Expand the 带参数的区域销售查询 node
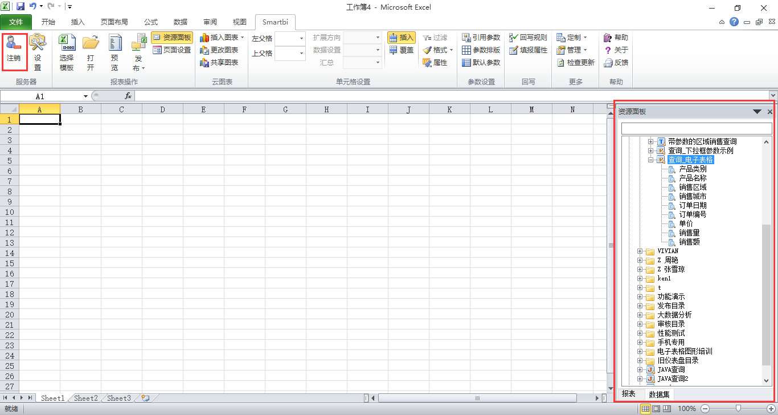This screenshot has height=415, width=778. (x=651, y=141)
